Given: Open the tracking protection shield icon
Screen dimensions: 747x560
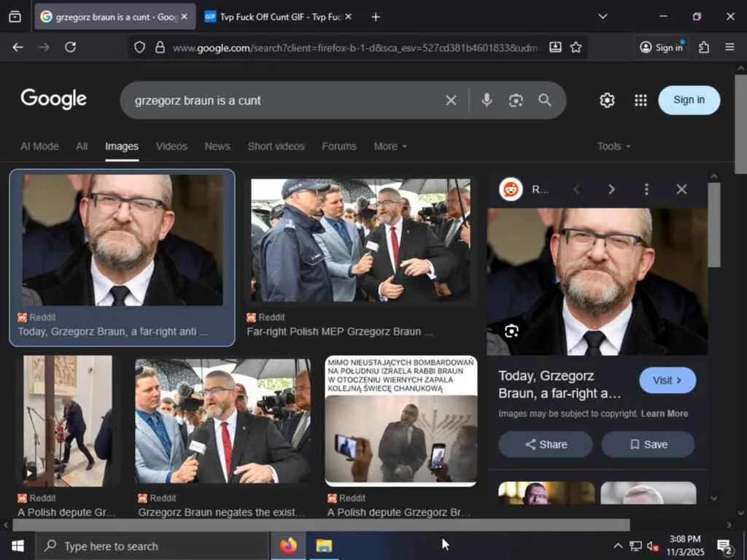Looking at the screenshot, I should click(x=139, y=47).
